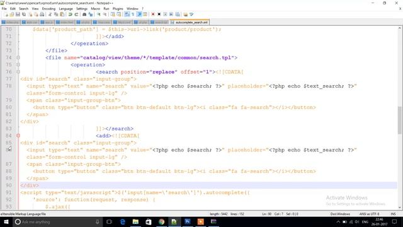Click the Cortana microphone icon
This screenshot has height=227, width=403.
[98, 221]
